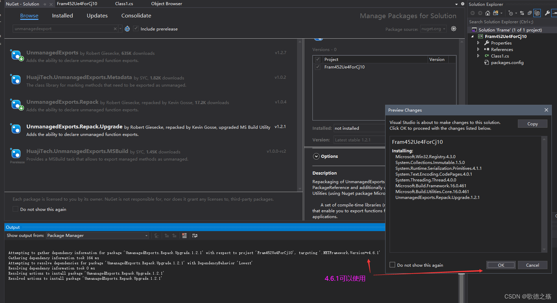This screenshot has height=303, width=557.
Task: Click the Class1.cs C# file icon
Action: [486, 56]
